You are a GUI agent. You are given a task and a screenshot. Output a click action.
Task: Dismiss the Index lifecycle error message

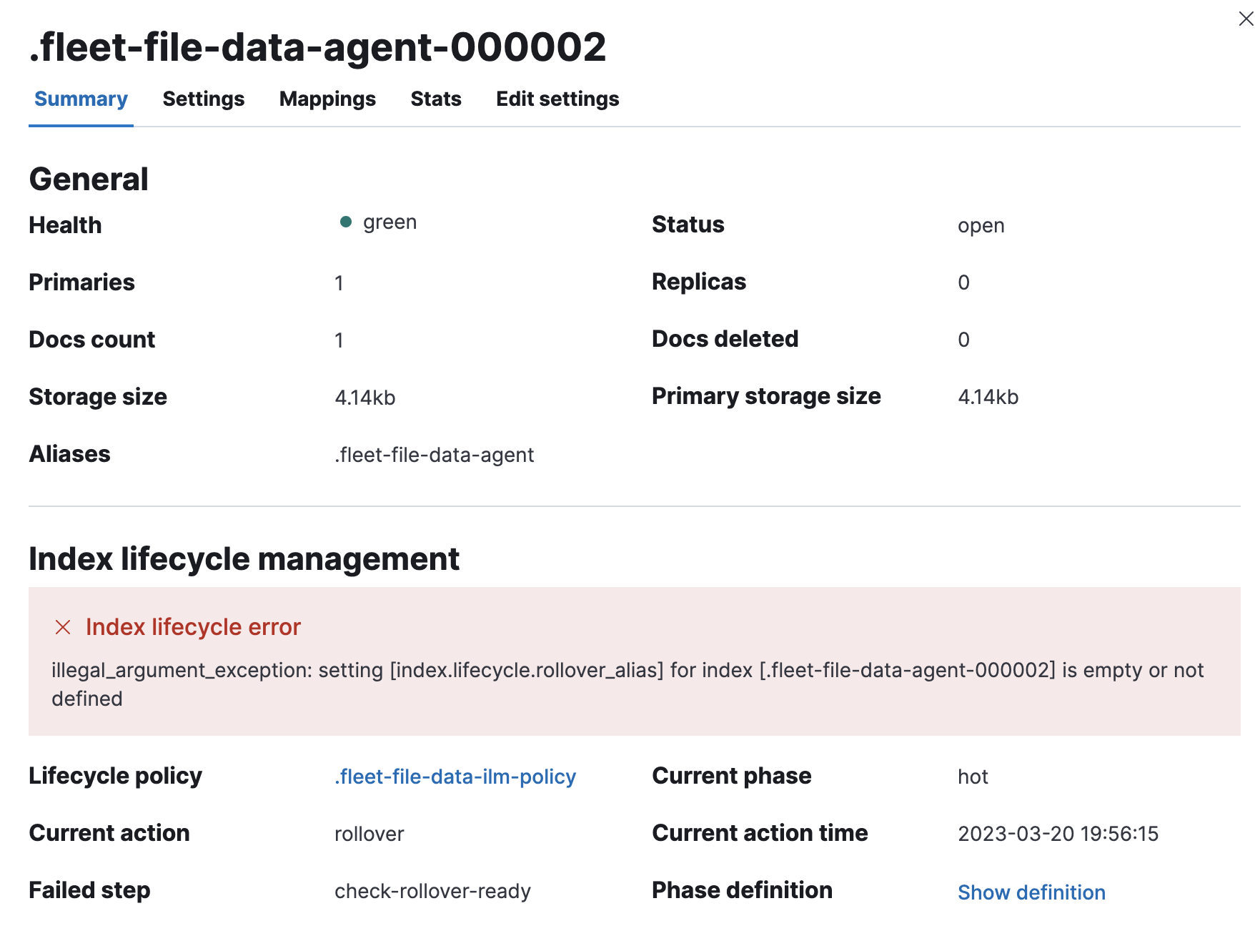[x=63, y=627]
